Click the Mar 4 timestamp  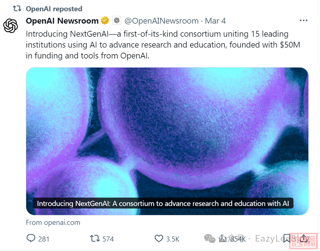[x=215, y=21]
